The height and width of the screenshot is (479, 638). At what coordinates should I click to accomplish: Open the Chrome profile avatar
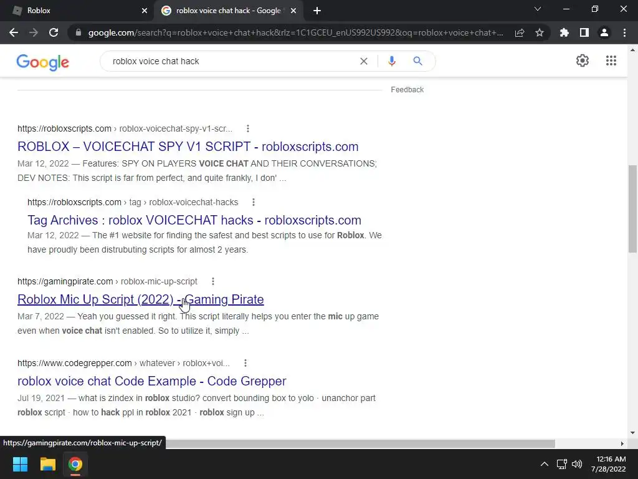[604, 32]
